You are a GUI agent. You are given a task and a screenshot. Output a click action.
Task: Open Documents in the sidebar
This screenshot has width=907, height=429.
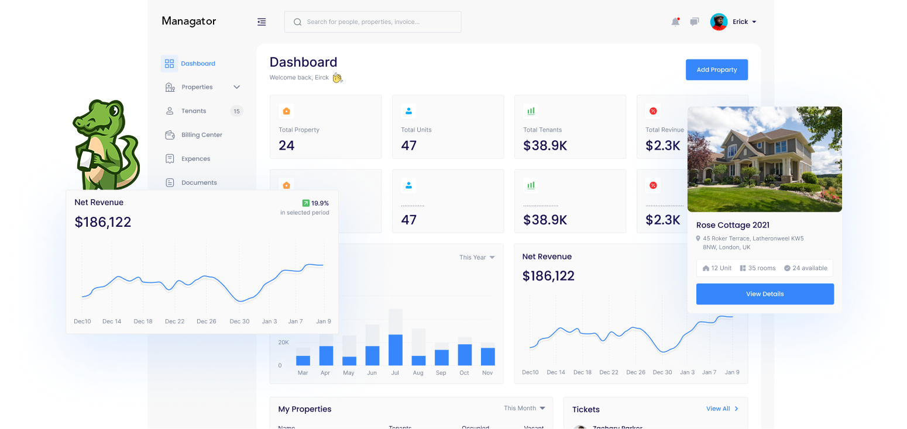tap(199, 183)
